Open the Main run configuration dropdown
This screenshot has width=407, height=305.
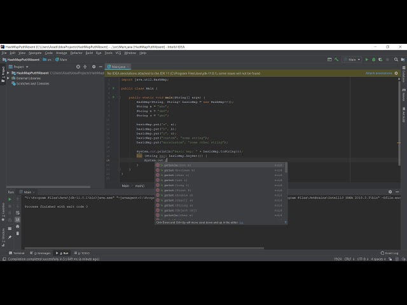click(352, 60)
